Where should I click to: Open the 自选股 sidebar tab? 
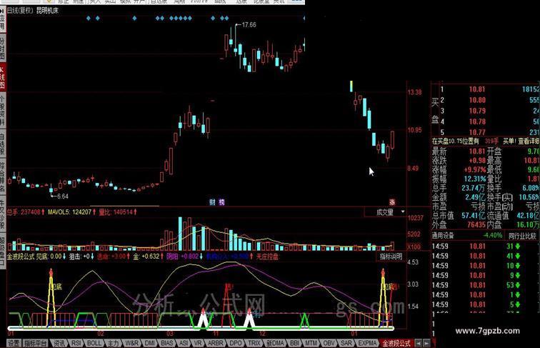(x=3, y=144)
